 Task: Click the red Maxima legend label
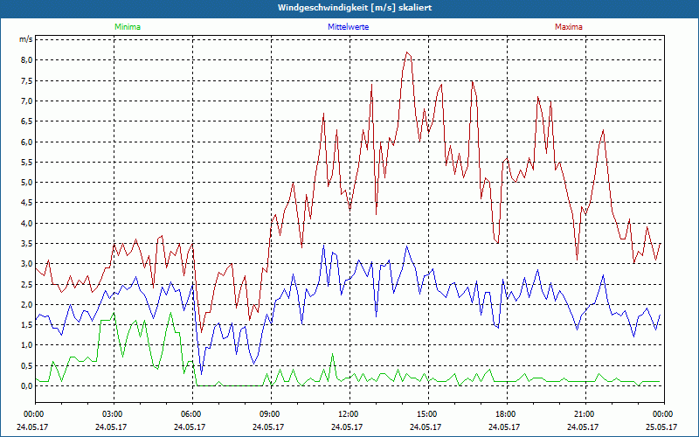(569, 27)
